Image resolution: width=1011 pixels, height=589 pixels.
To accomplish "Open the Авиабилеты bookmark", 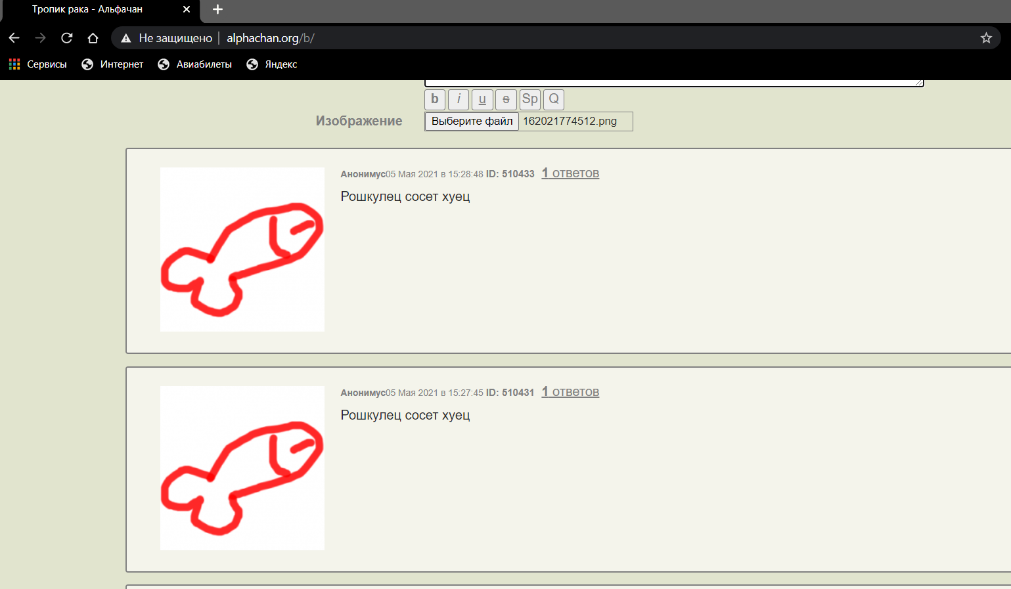I will 195,64.
